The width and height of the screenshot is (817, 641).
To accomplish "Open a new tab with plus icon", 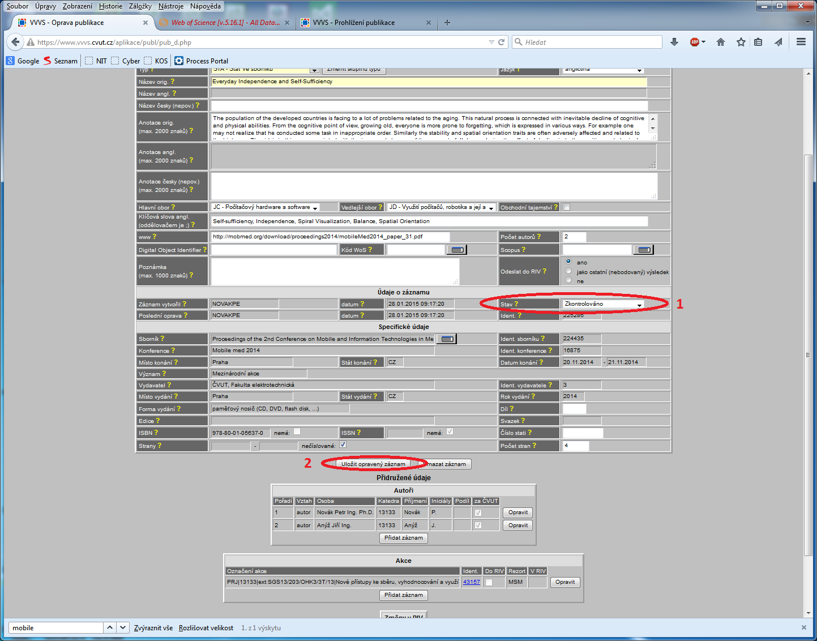I will [447, 23].
